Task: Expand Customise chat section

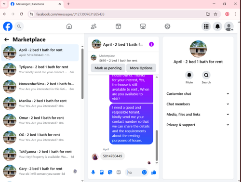Action: pos(198,94)
